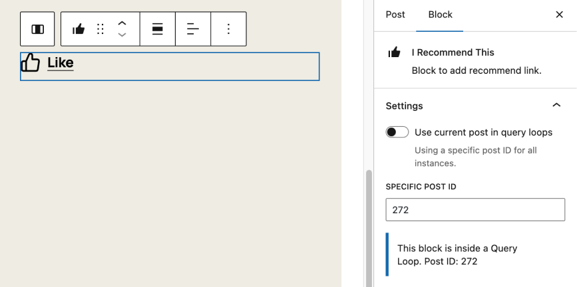
Task: Open the text alignment control
Action: tap(193, 29)
